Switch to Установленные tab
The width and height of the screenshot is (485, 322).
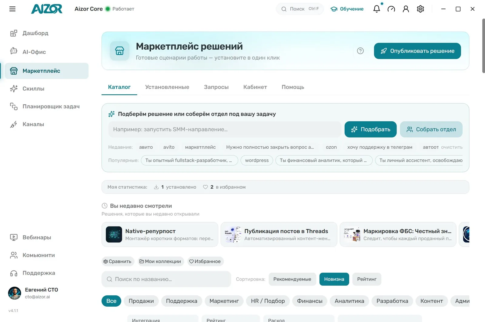tap(167, 87)
